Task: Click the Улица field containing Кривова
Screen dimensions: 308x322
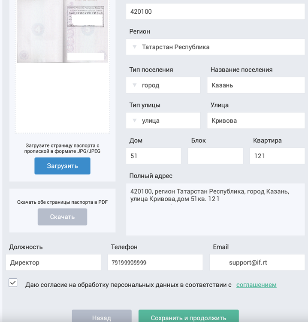Action: (x=256, y=120)
